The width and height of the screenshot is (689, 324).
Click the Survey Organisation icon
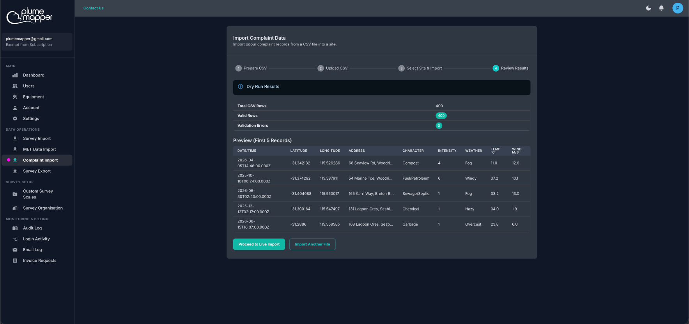[15, 208]
